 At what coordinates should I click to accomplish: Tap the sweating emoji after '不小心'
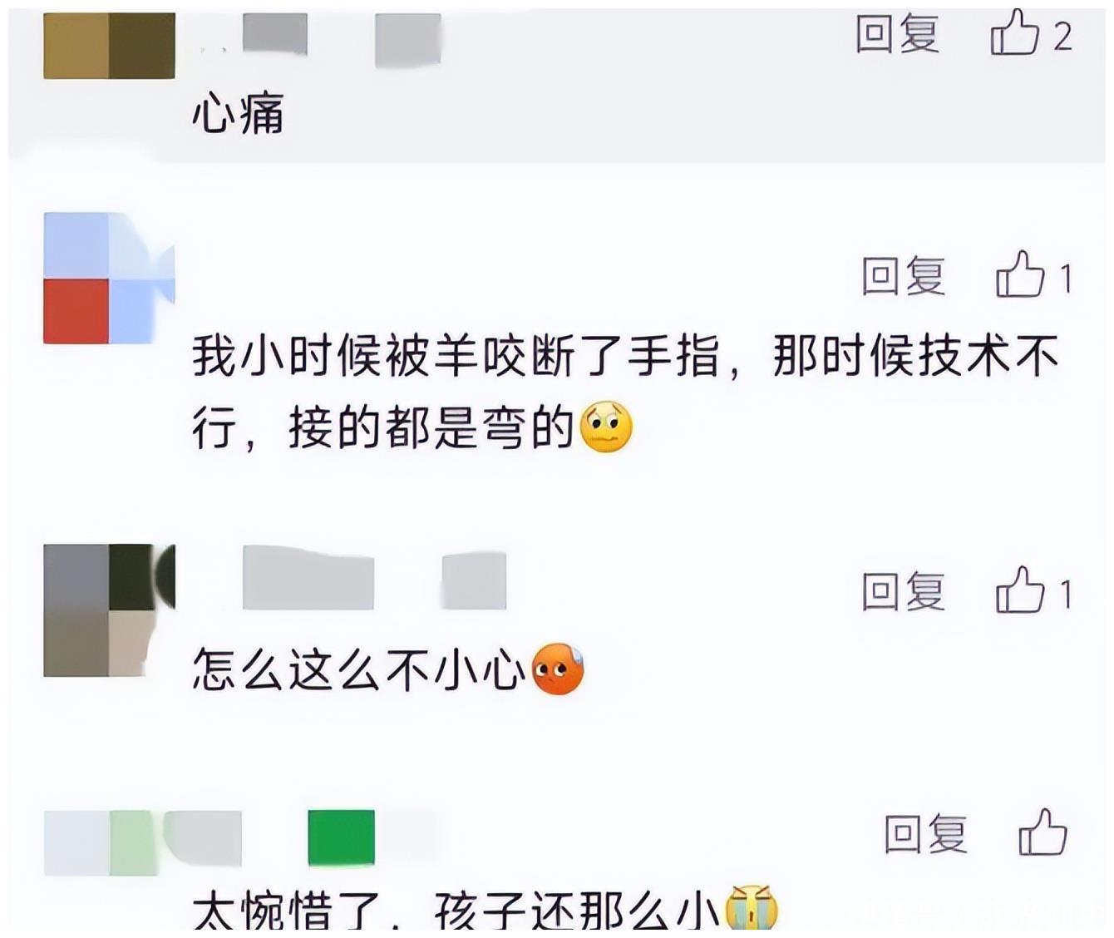tap(557, 669)
